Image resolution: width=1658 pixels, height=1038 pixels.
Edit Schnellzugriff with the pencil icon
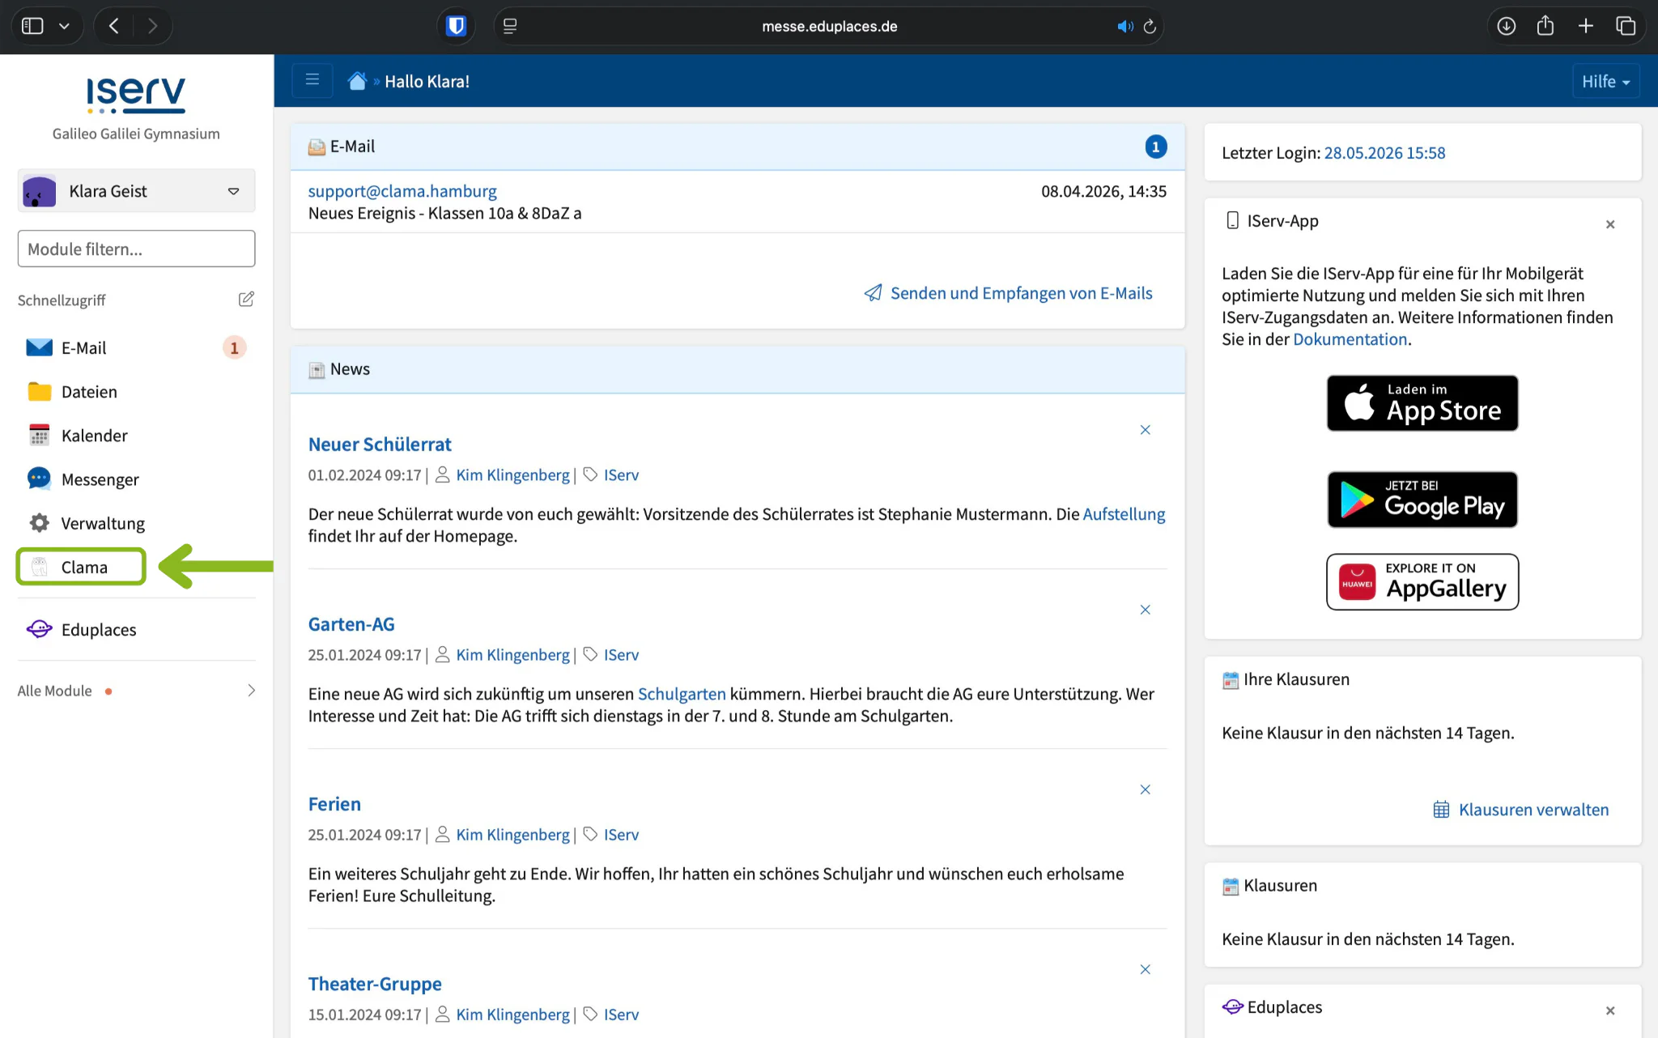pos(246,300)
